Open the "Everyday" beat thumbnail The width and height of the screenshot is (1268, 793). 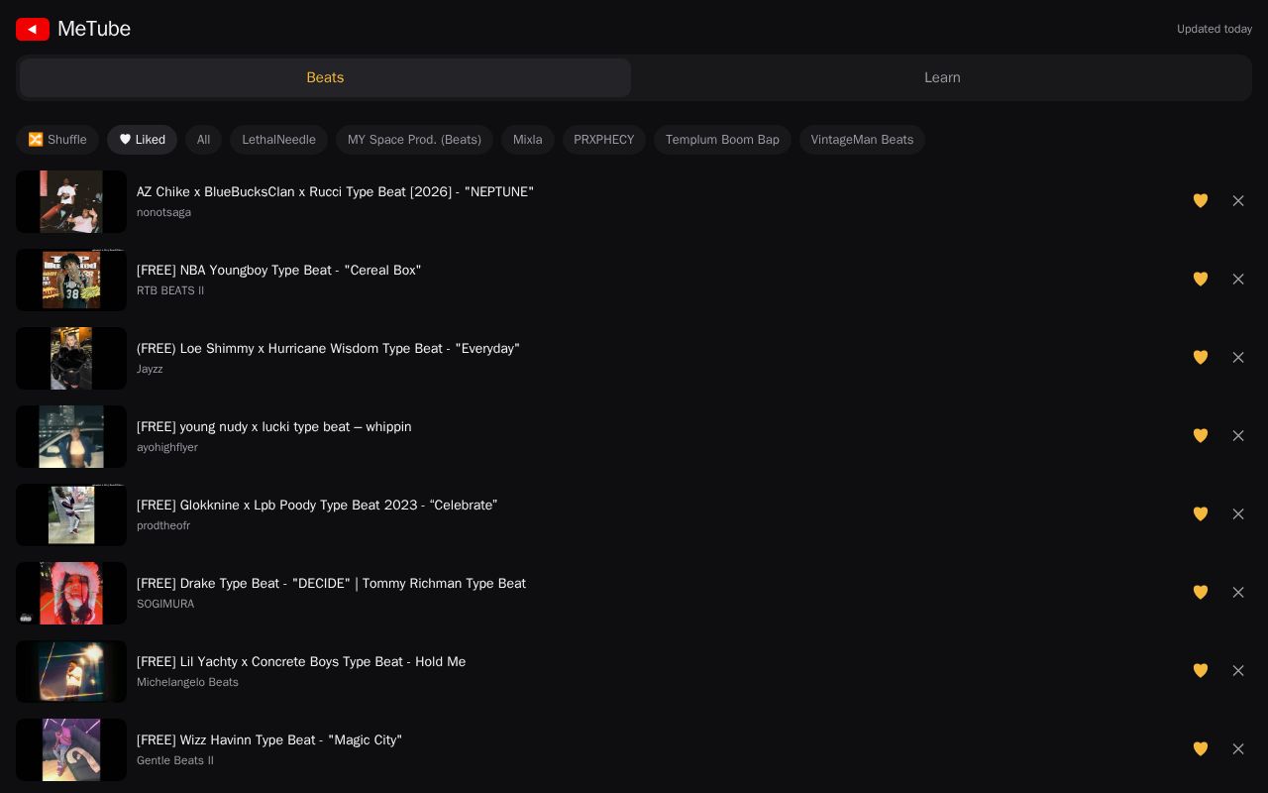pyautogui.click(x=71, y=358)
